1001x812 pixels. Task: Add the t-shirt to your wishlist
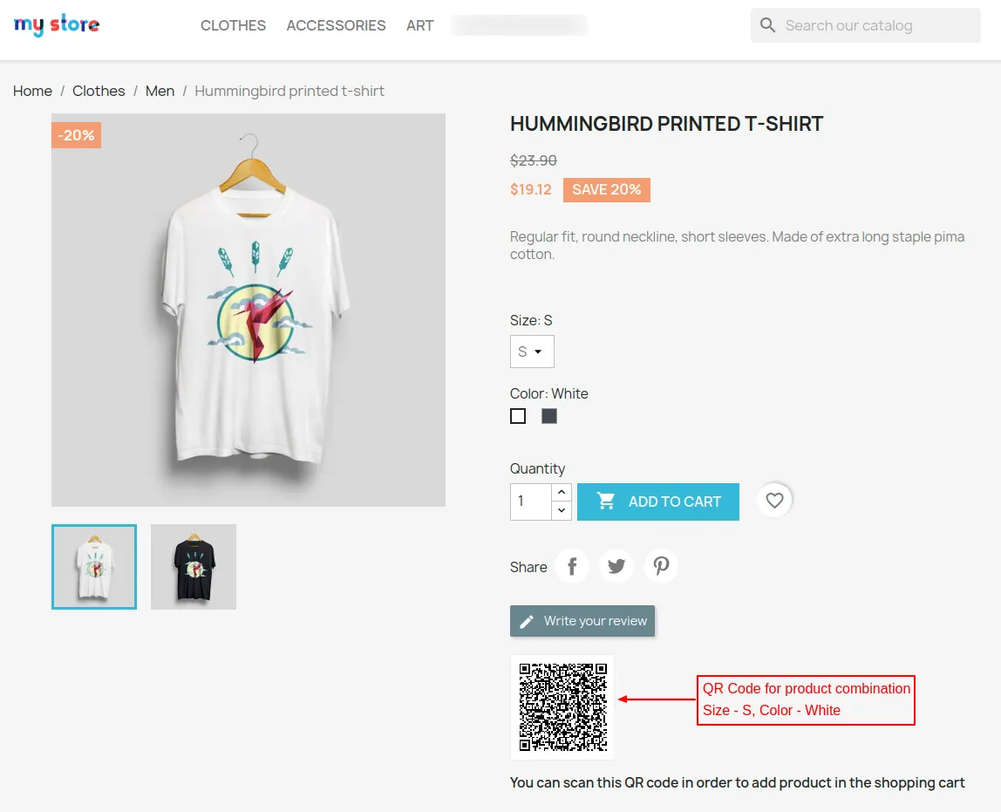click(774, 500)
